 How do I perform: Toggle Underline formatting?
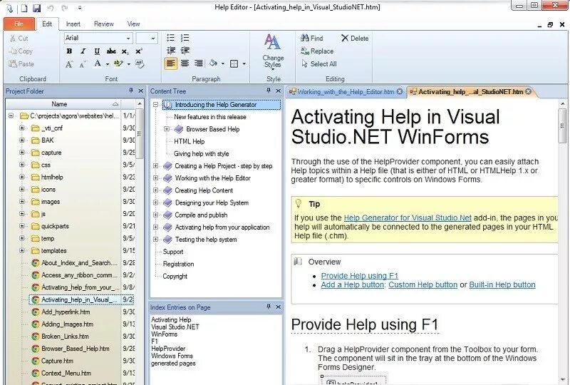pyautogui.click(x=97, y=51)
